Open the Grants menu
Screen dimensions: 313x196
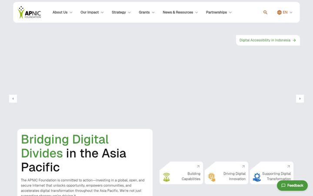147,12
